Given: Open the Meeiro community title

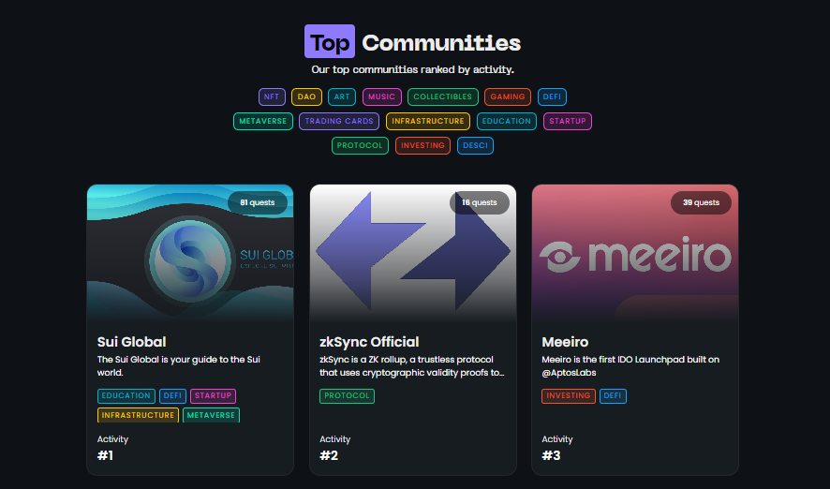Looking at the screenshot, I should pyautogui.click(x=565, y=342).
